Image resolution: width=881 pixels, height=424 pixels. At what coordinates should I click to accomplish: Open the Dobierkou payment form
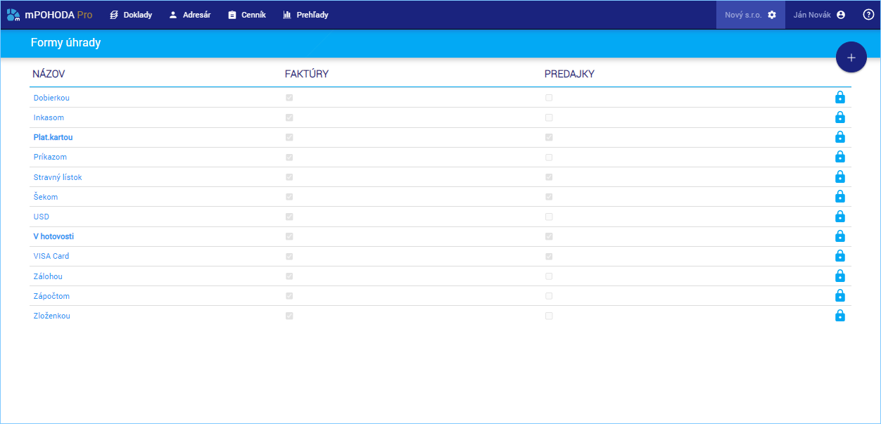click(51, 98)
